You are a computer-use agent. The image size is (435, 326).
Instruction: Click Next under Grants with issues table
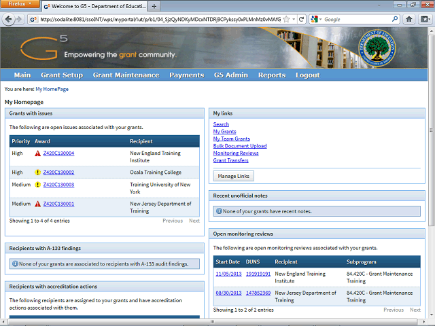coord(194,221)
